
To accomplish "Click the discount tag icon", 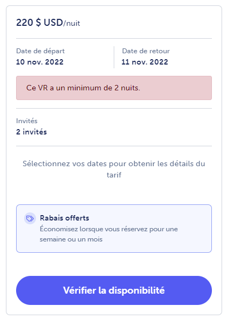I will click(x=30, y=218).
